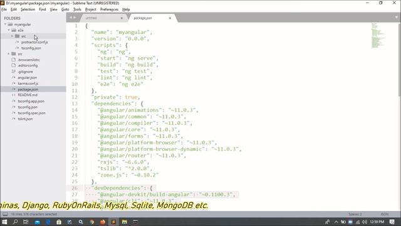Open tslint.json in the sidebar

click(x=25, y=119)
